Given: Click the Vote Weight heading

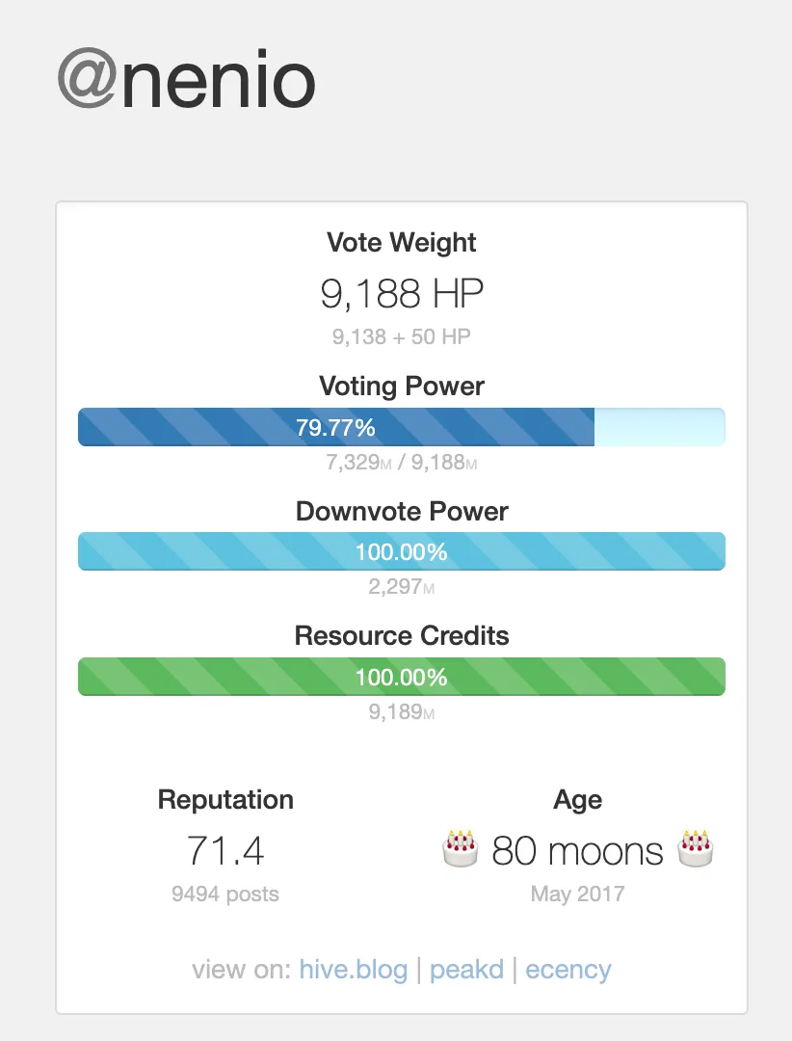Looking at the screenshot, I should [x=402, y=242].
